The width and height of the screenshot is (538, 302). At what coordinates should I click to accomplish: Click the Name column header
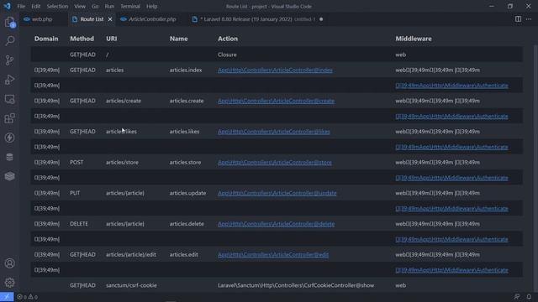pos(178,39)
